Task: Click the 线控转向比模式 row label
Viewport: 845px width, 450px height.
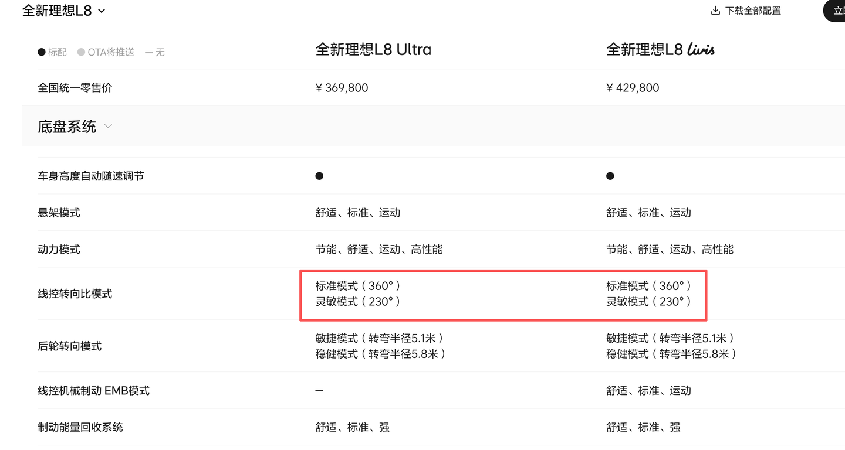Action: (75, 294)
